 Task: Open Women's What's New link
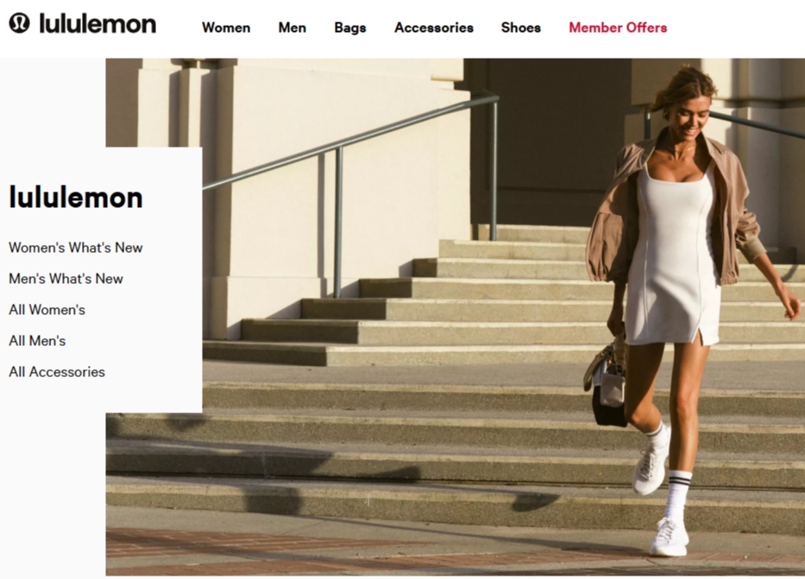coord(75,248)
